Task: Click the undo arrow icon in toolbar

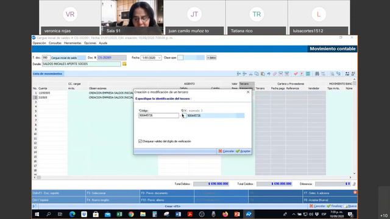Action: tap(269, 74)
